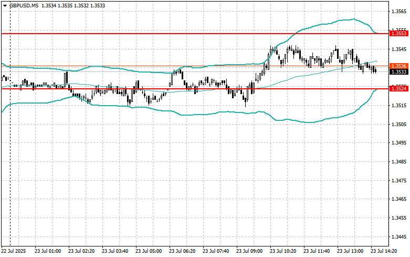Click the black 1.3533 current price label
Image resolution: width=410 pixels, height=257 pixels.
point(398,71)
